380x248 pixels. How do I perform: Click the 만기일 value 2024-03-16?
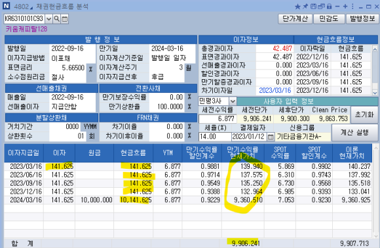[167, 48]
